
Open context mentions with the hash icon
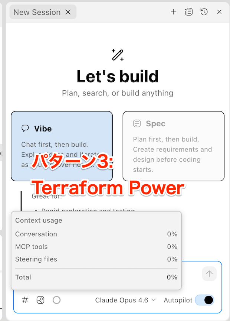click(x=24, y=300)
